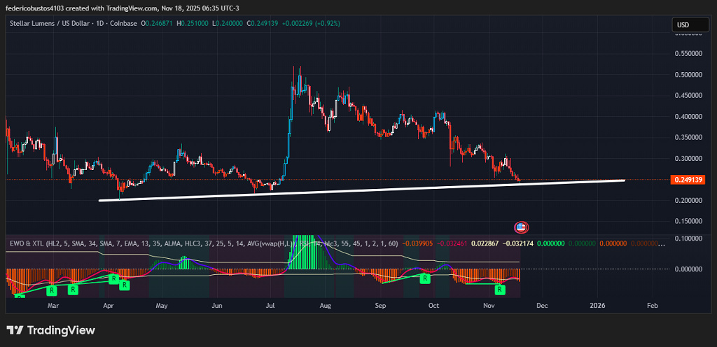Click the Stellar Lumens / US Dollar symbol title

tap(73, 23)
